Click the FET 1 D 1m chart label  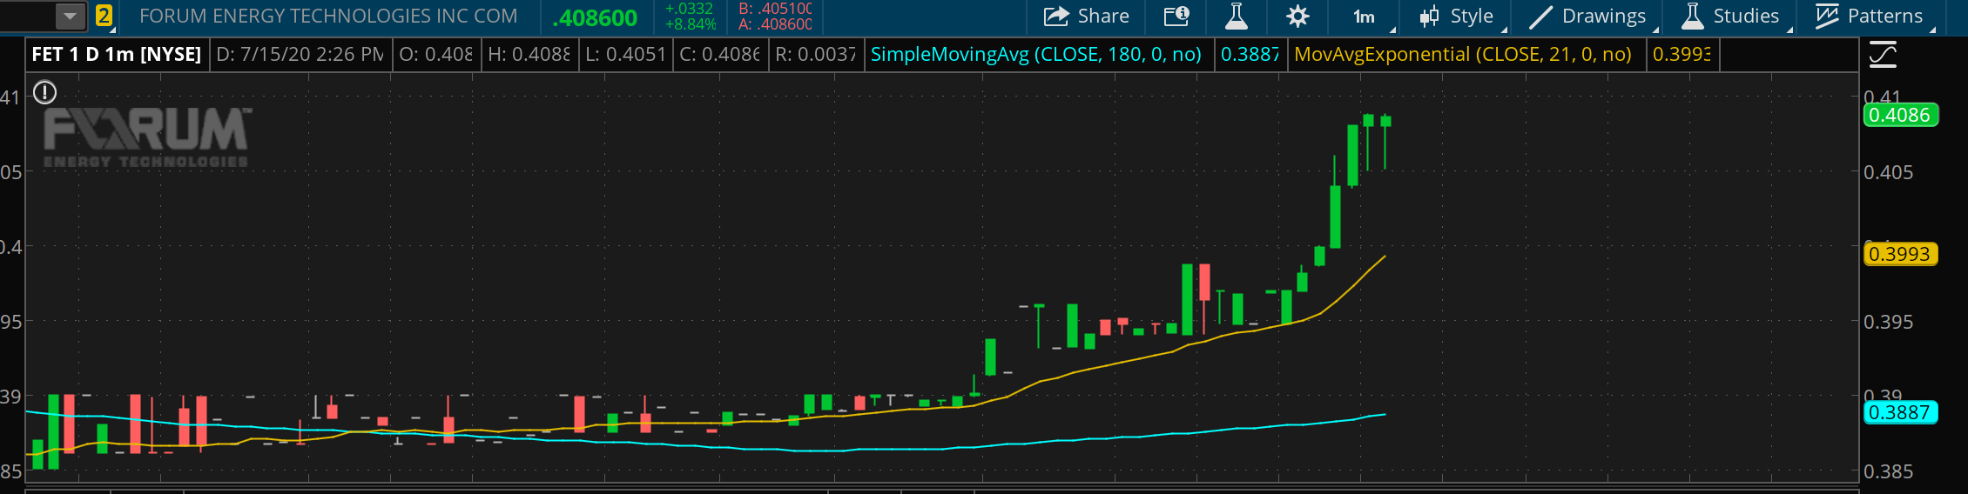(117, 55)
